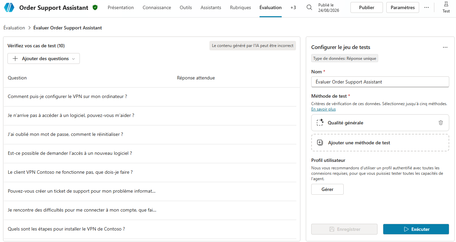Open the En savoir plus link
This screenshot has width=456, height=242.
point(323,109)
